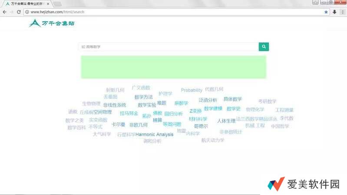Select the 机械工程 tag

255,126
